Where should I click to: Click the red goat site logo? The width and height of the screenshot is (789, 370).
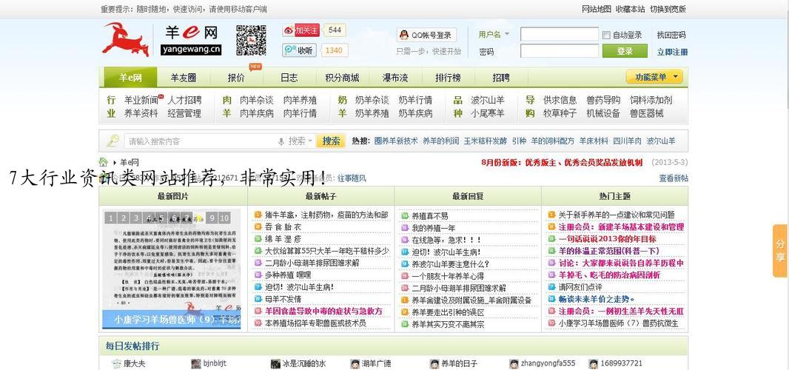click(126, 39)
